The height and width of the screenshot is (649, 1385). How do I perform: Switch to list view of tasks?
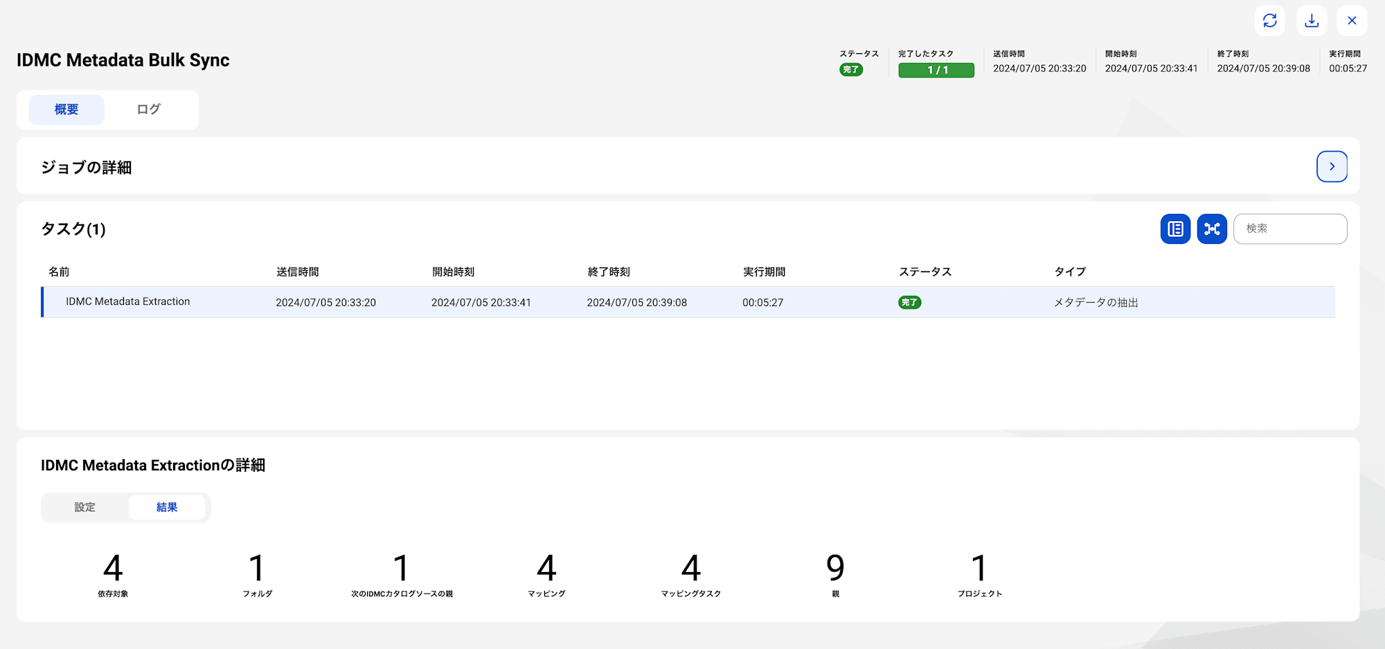click(1175, 229)
